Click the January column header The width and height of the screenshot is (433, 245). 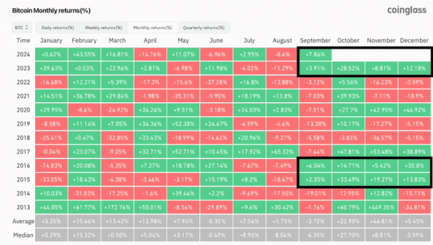tap(51, 41)
